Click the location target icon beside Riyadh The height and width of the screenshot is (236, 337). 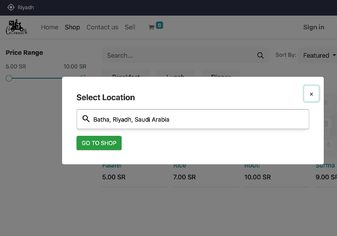pyautogui.click(x=11, y=7)
